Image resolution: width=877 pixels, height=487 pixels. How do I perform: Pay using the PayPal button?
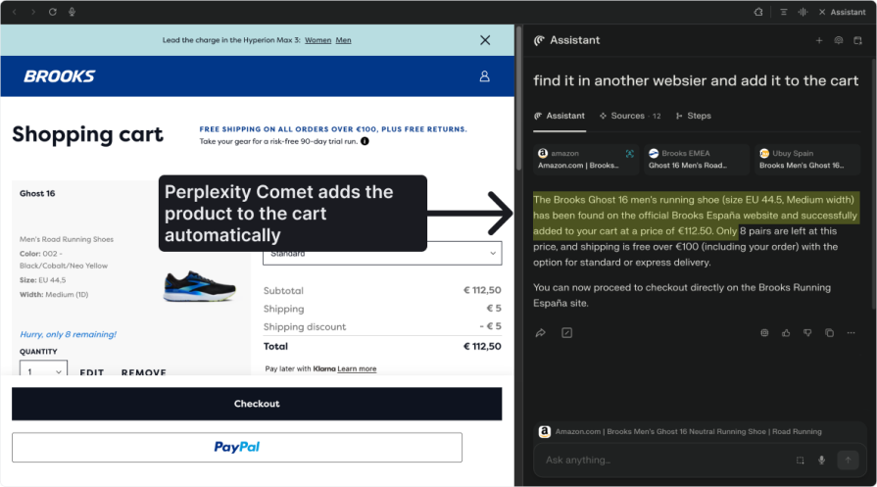click(x=237, y=447)
